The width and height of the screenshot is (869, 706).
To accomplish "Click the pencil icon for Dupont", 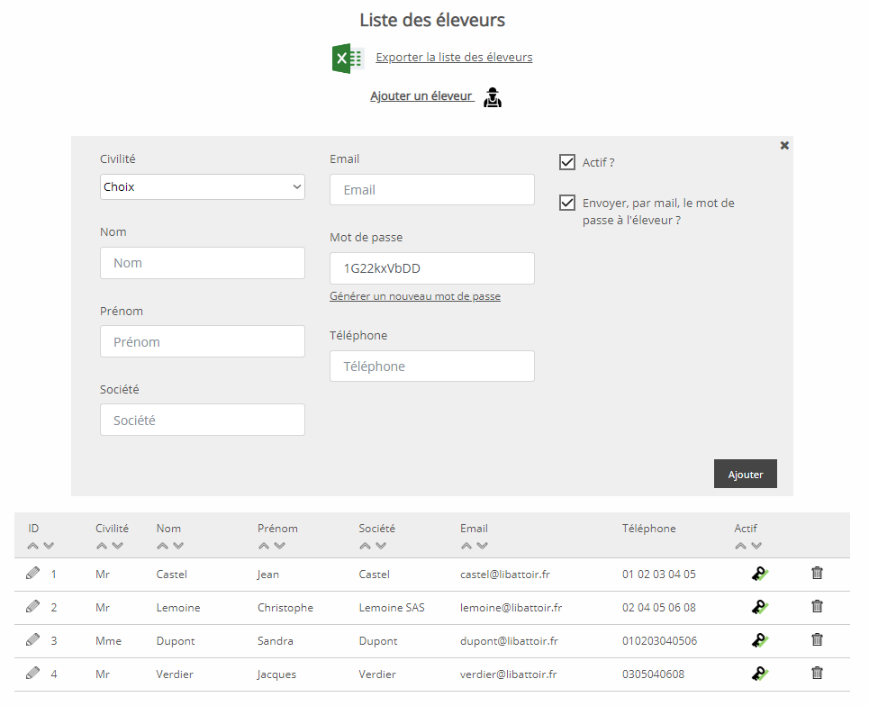I will 32,639.
